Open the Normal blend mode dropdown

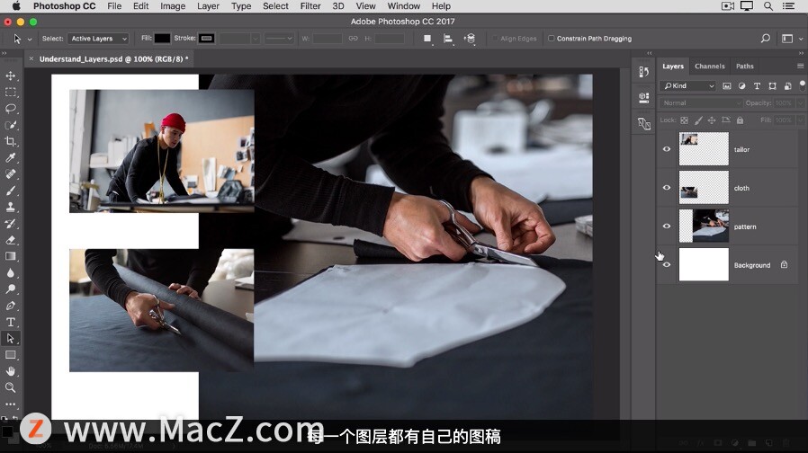pyautogui.click(x=701, y=103)
